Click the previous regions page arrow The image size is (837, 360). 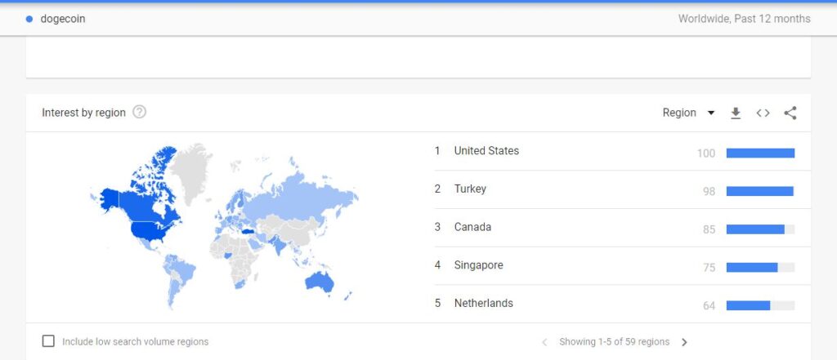(x=544, y=342)
